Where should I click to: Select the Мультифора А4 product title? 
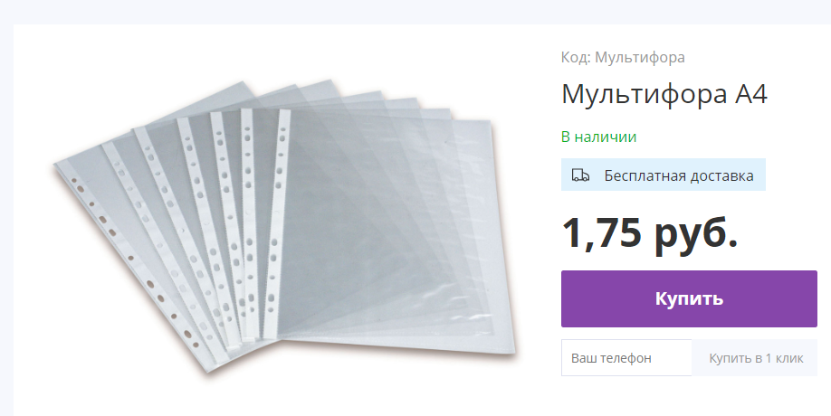coord(664,95)
